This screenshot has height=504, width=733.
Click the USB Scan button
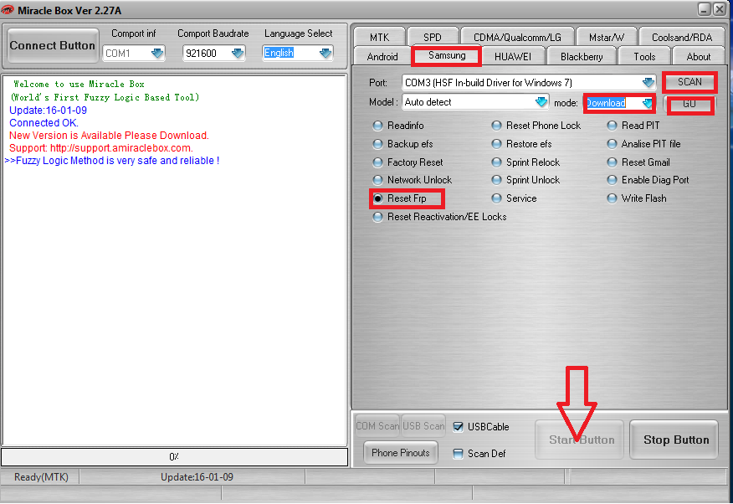(x=423, y=426)
